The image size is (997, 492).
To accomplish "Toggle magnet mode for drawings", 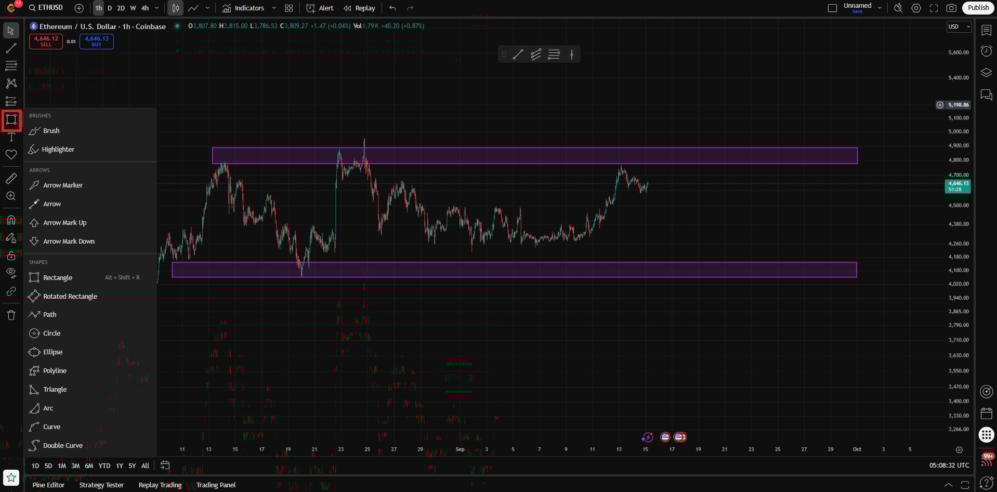I will (x=11, y=220).
